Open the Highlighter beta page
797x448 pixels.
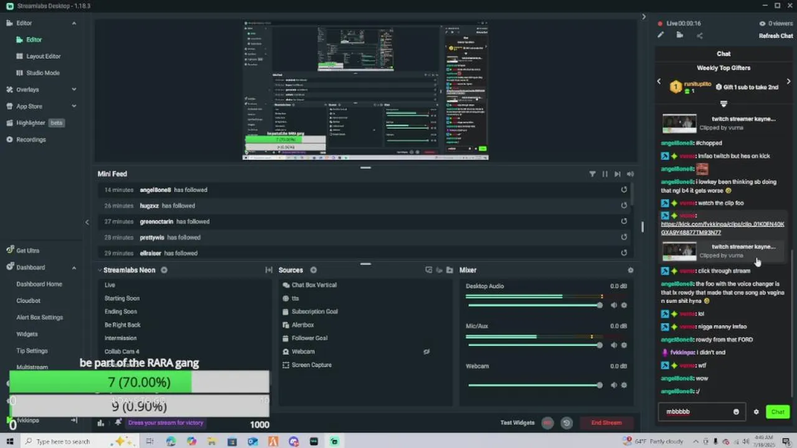pyautogui.click(x=35, y=123)
